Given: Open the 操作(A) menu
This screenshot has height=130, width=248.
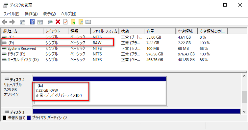Looking at the screenshot, I should pyautogui.click(x=31, y=14).
